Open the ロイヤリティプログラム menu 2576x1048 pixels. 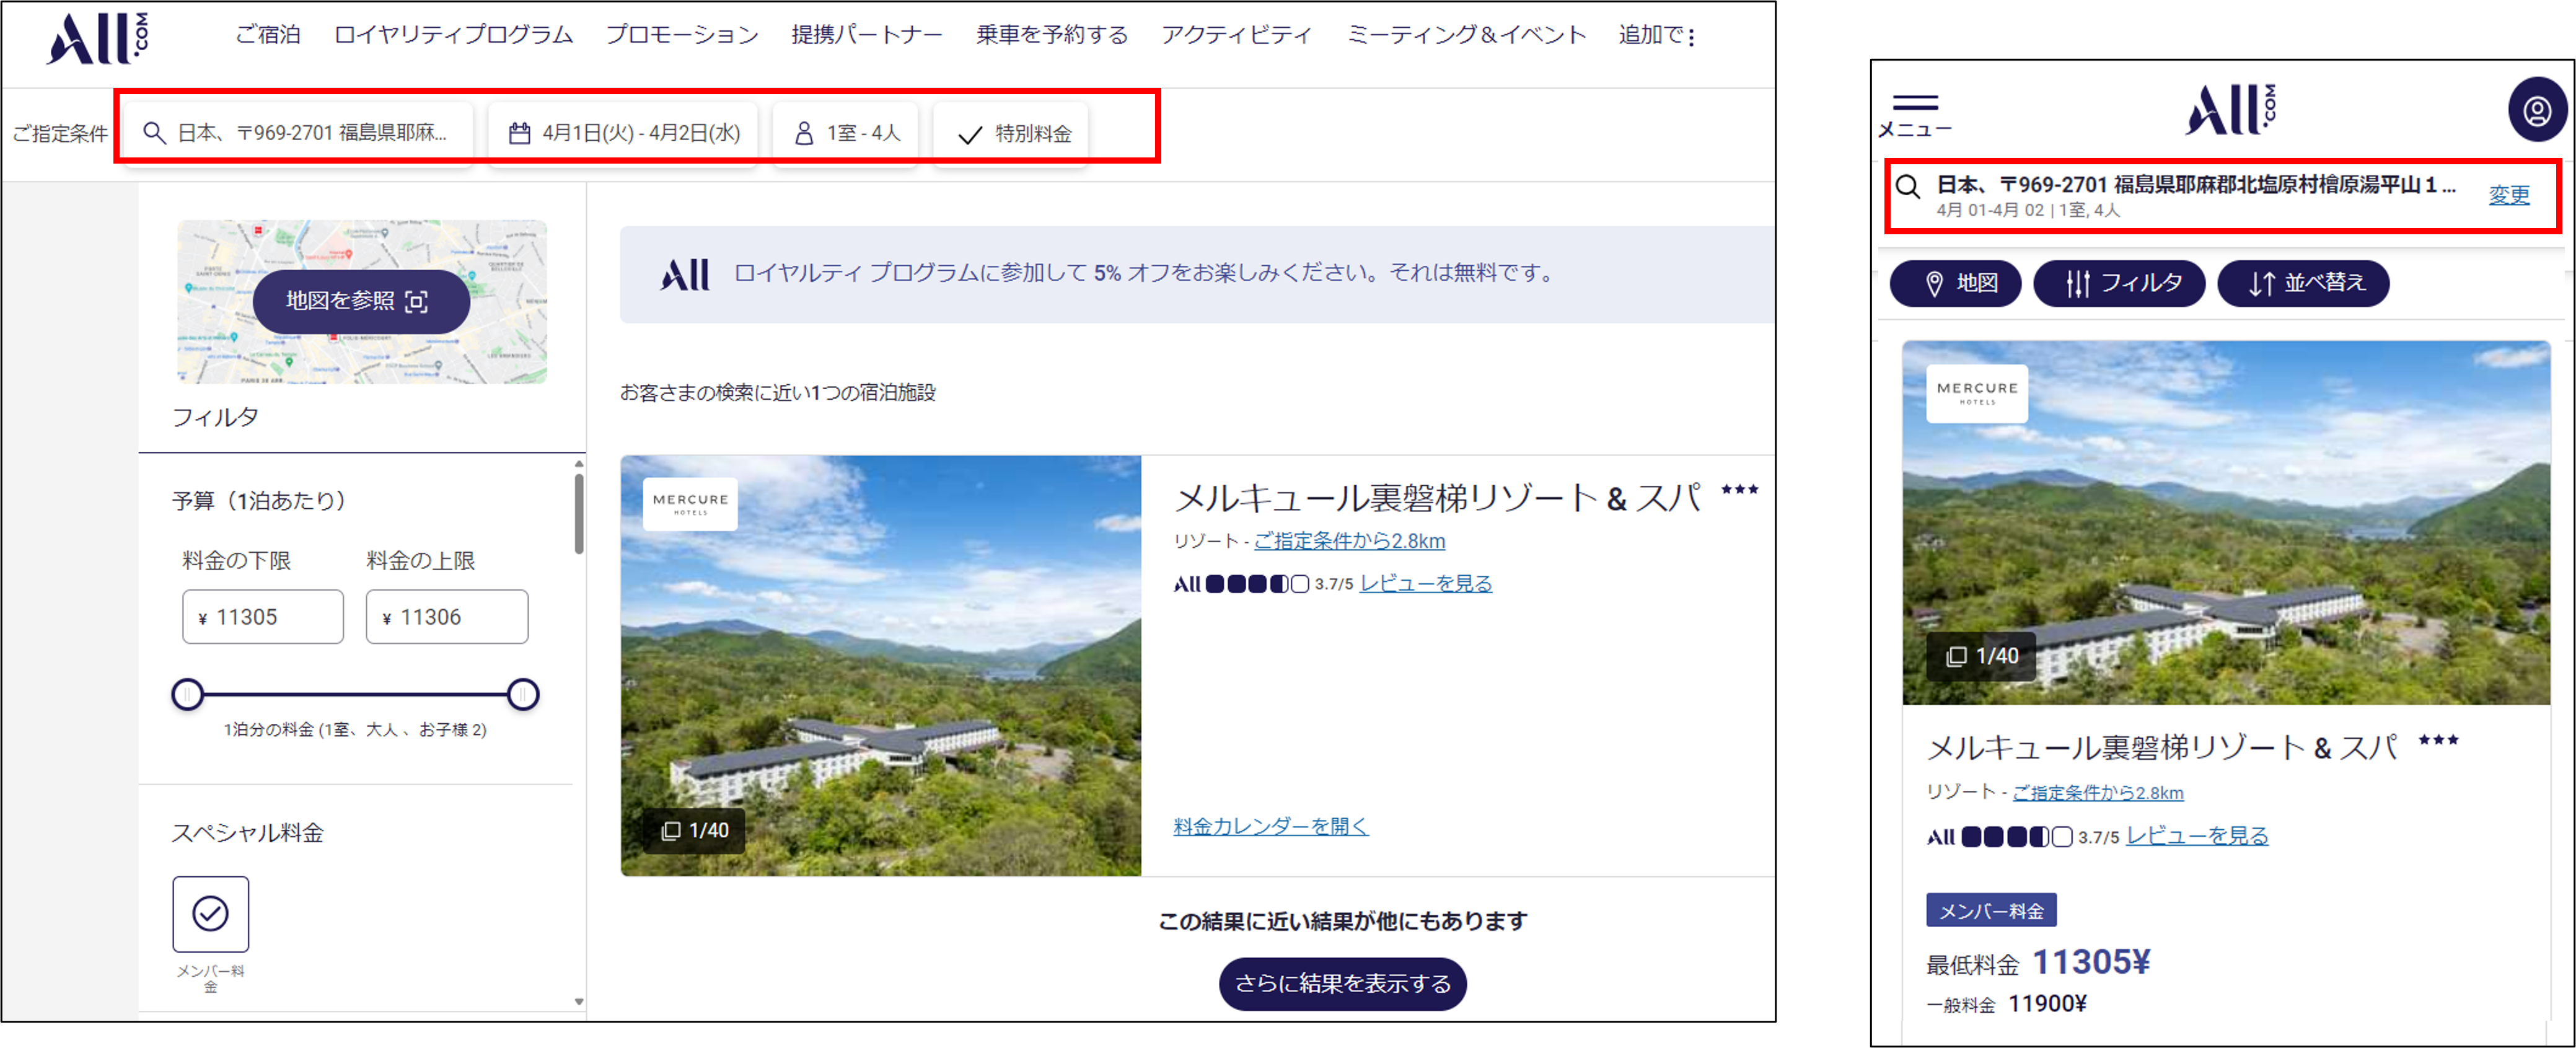453,35
